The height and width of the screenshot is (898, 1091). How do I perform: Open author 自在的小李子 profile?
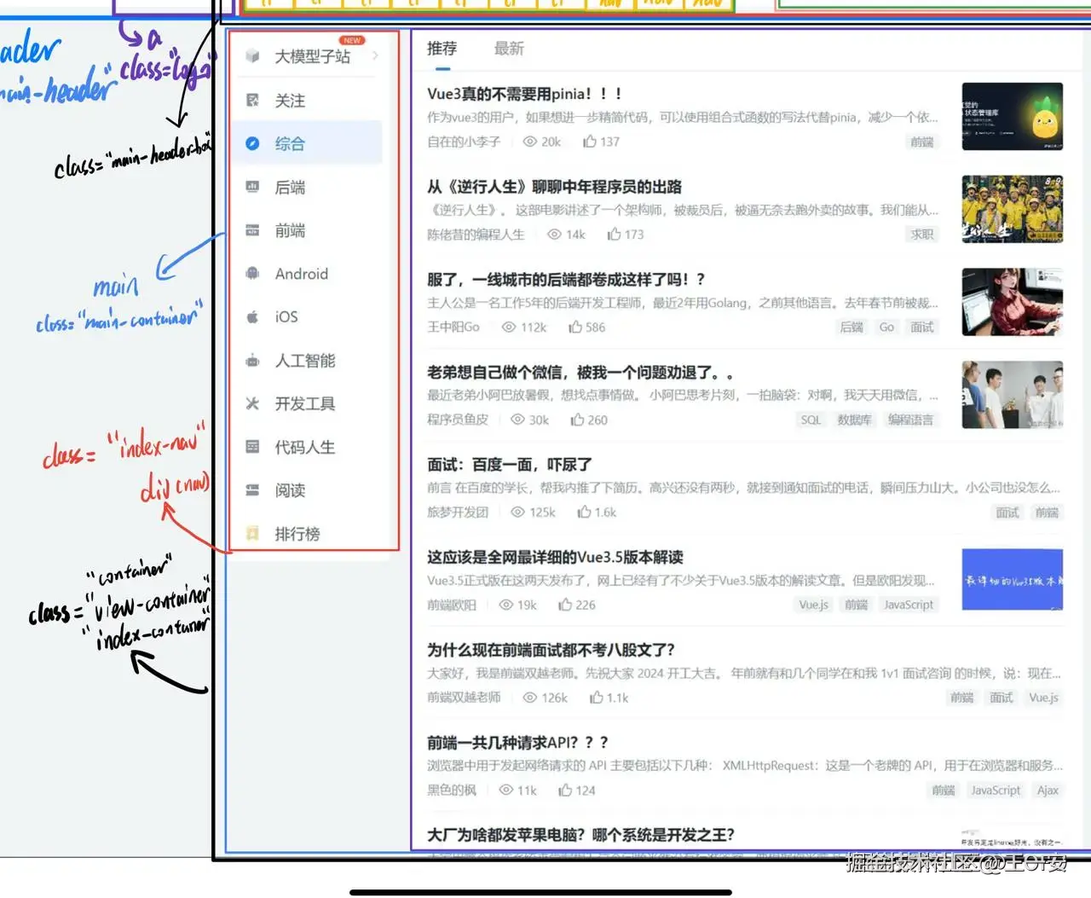pos(464,142)
